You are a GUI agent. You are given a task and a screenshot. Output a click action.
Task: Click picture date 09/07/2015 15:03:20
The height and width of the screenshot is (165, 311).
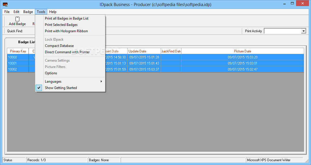tap(242, 57)
